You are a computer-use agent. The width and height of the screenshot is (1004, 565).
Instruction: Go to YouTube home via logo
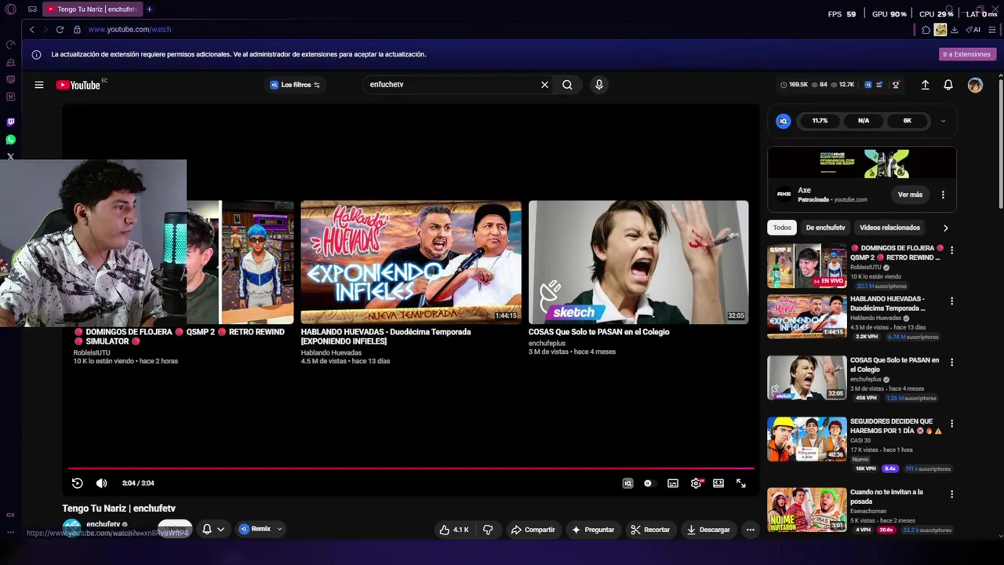78,85
